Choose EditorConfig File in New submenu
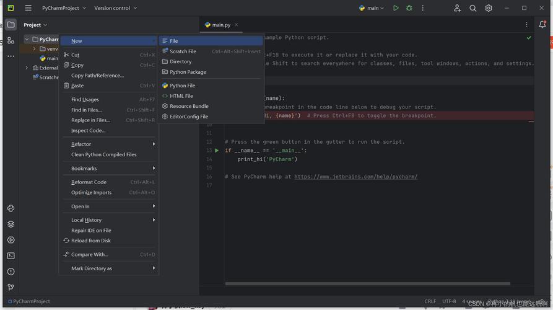 point(211,117)
